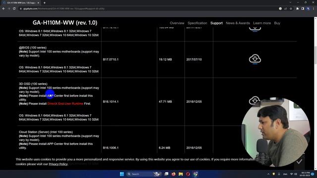
Task: Open a new browser tab
Action: (45, 3)
